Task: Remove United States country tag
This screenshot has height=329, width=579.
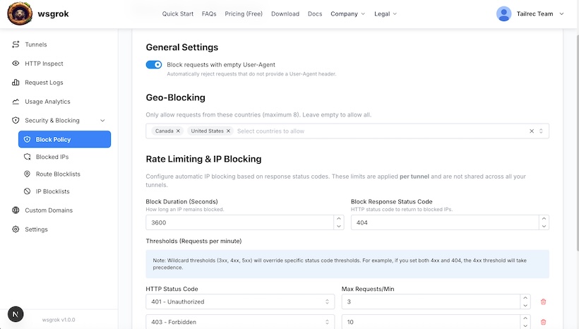Action: point(229,131)
